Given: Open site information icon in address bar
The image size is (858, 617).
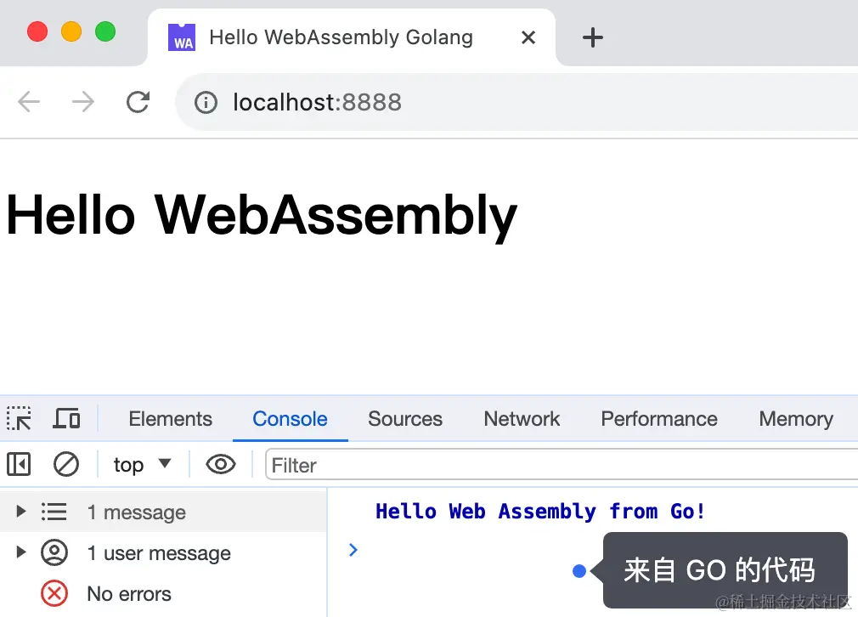Looking at the screenshot, I should (205, 101).
